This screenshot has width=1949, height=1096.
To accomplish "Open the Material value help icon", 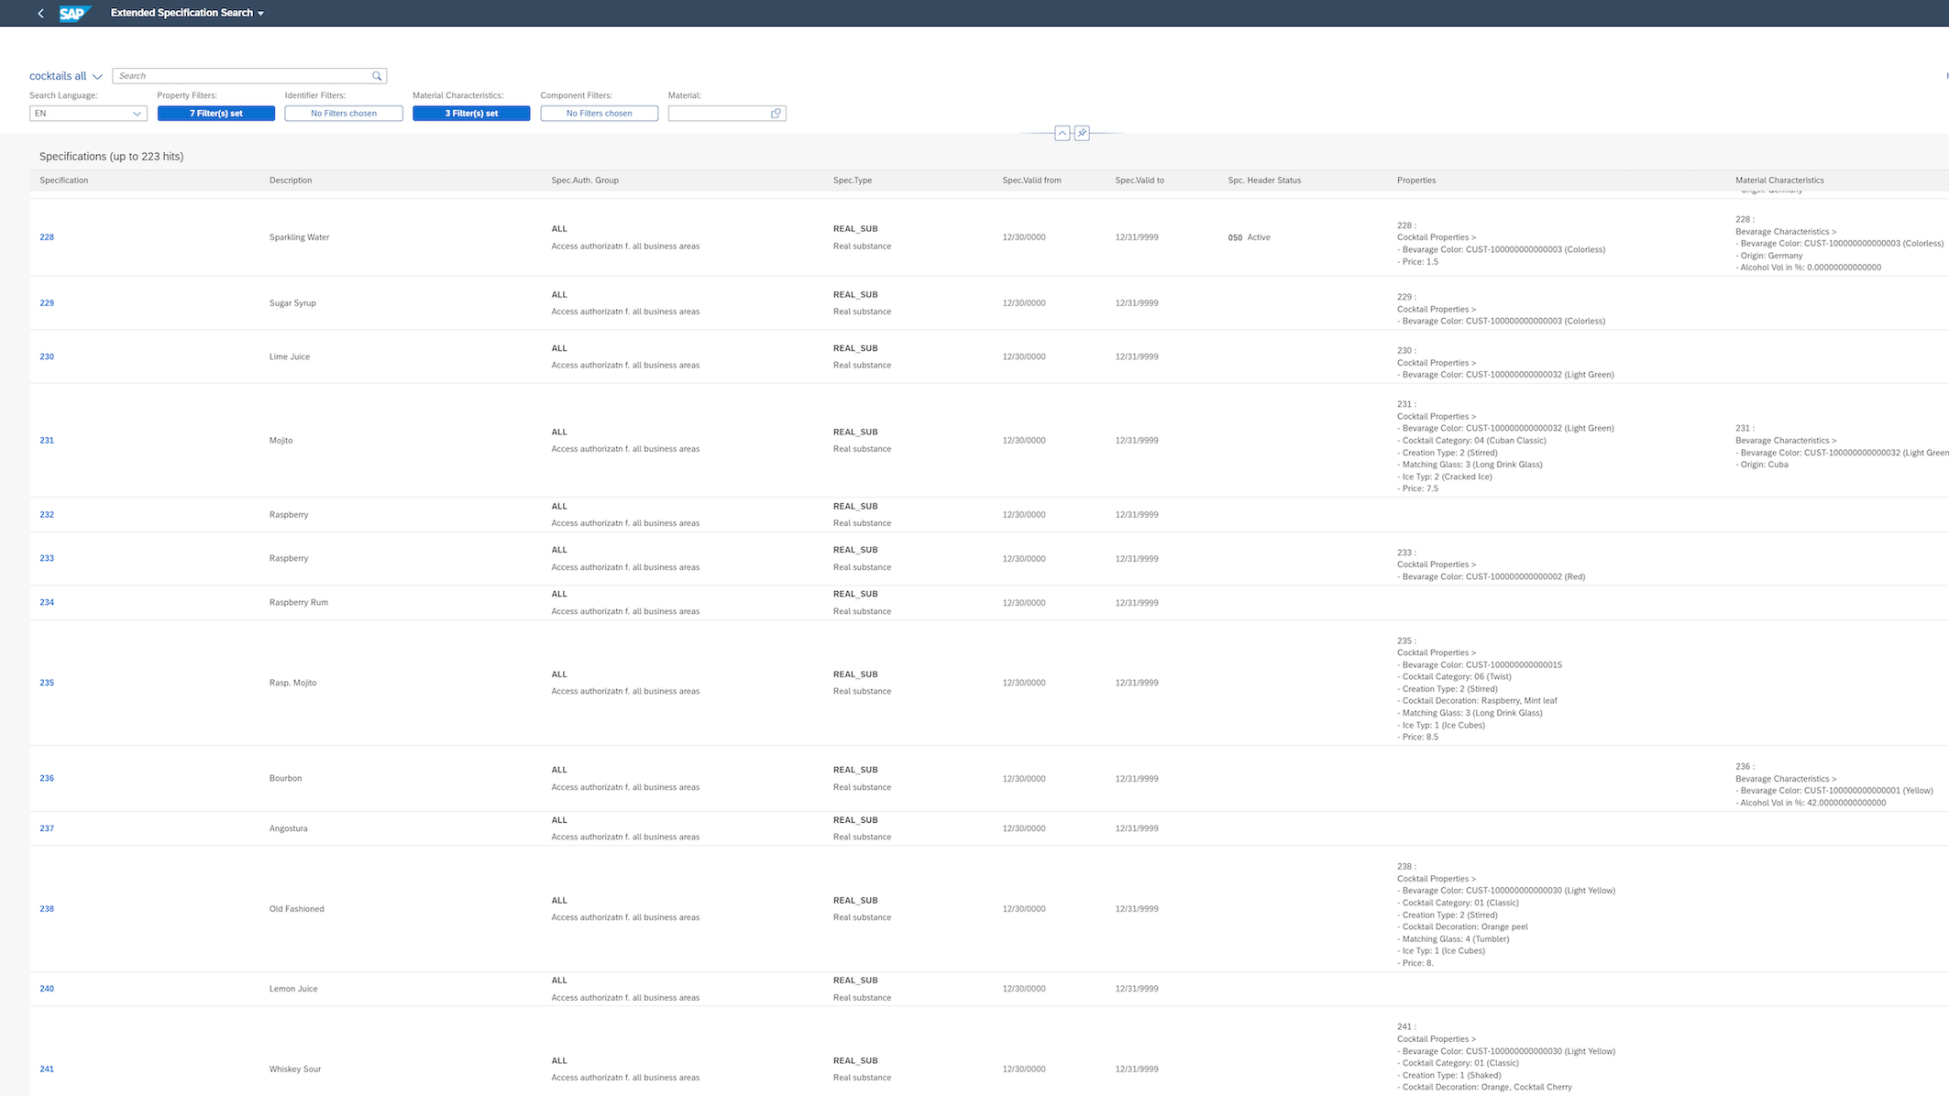I will [x=776, y=114].
